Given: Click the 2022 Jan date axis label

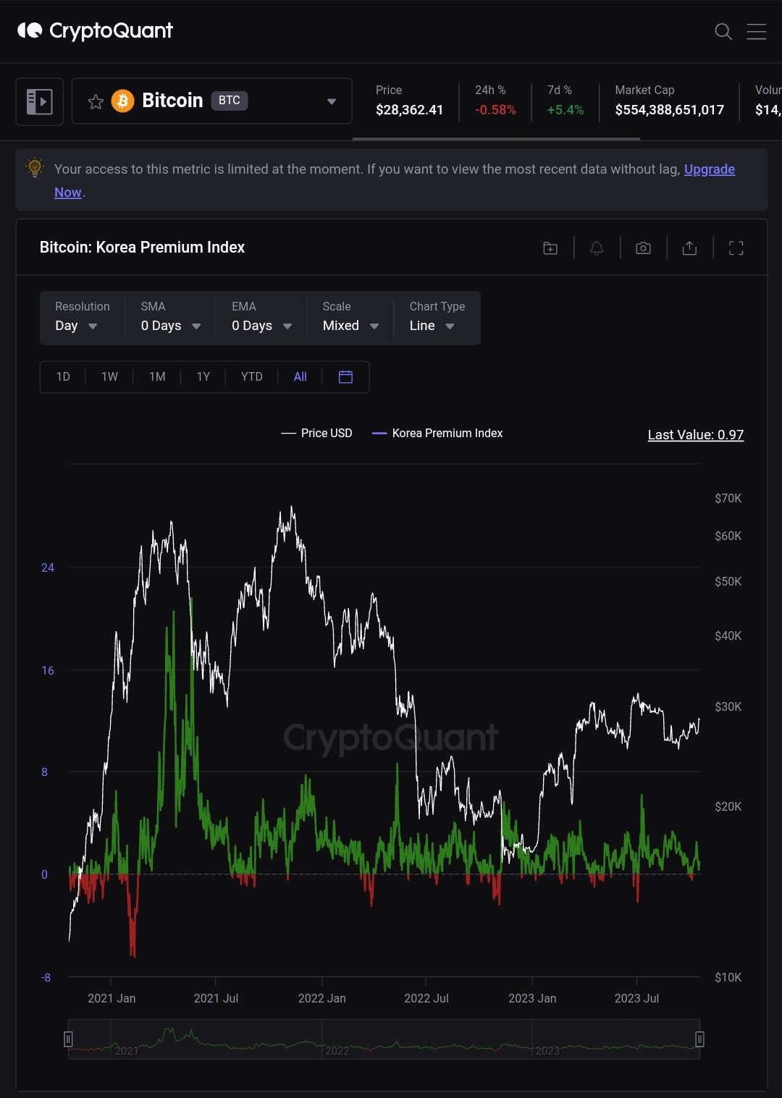Looking at the screenshot, I should 322,998.
